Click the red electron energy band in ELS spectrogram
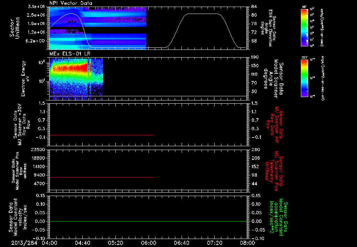The height and width of the screenshot is (247, 357). 70,68
